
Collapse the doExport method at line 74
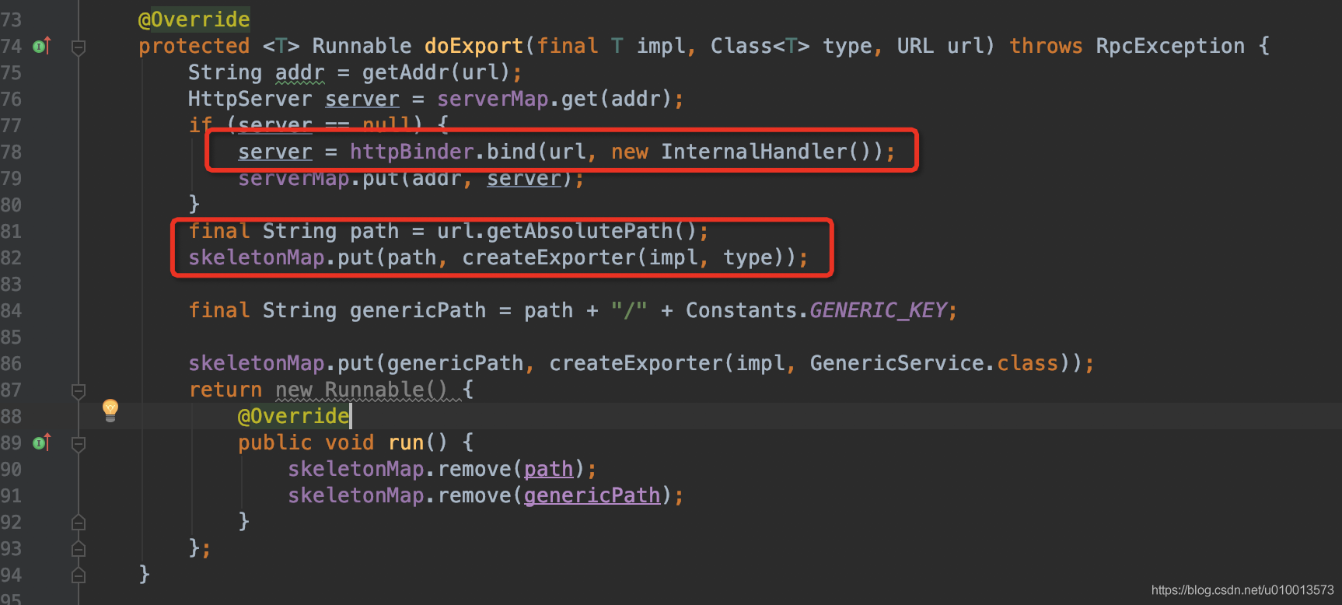79,47
